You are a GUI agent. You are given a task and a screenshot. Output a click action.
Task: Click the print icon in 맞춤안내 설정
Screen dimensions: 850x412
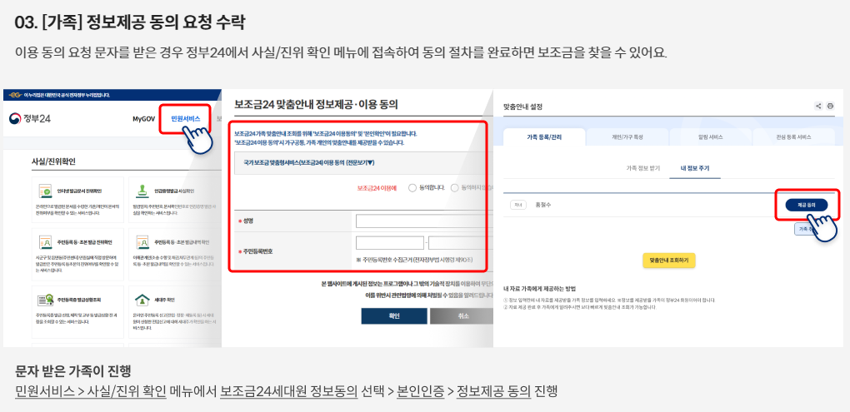[x=830, y=106]
